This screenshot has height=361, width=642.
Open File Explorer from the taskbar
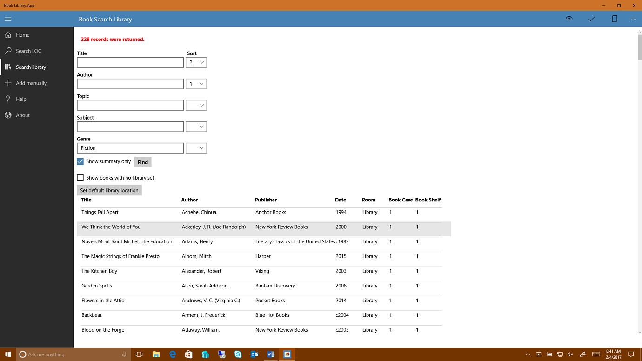click(156, 354)
